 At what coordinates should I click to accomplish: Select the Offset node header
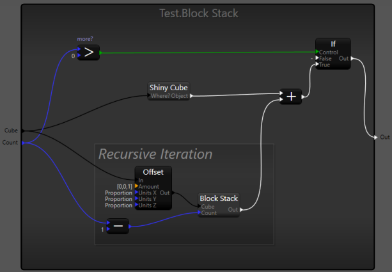(153, 172)
